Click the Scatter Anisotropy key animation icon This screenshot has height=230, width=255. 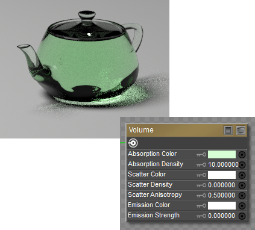click(x=201, y=195)
